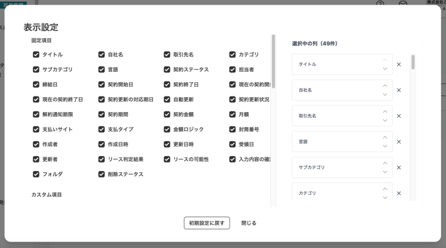The width and height of the screenshot is (446, 248).
Task: Toggle the 契約ステータス checkbox
Action: click(167, 69)
